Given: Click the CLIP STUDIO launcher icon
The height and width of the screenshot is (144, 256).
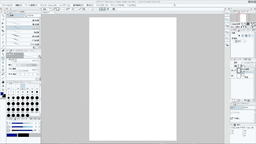Looking at the screenshot, I should (44, 9).
